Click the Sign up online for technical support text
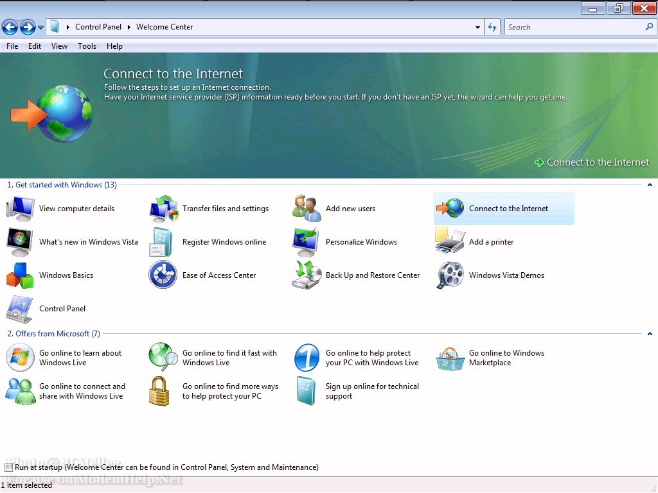Viewport: 658px width, 493px height. [x=372, y=391]
